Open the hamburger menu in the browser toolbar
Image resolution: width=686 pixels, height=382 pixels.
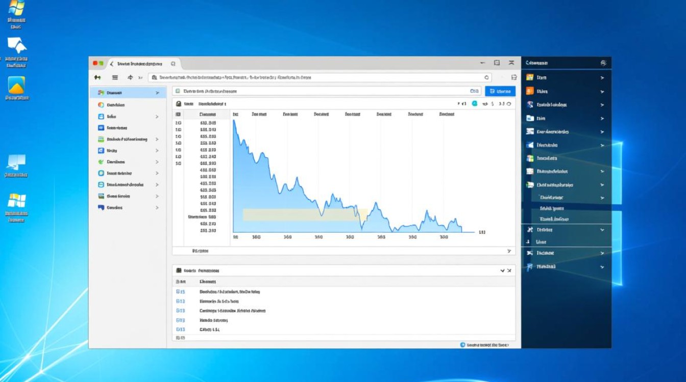pyautogui.click(x=115, y=77)
